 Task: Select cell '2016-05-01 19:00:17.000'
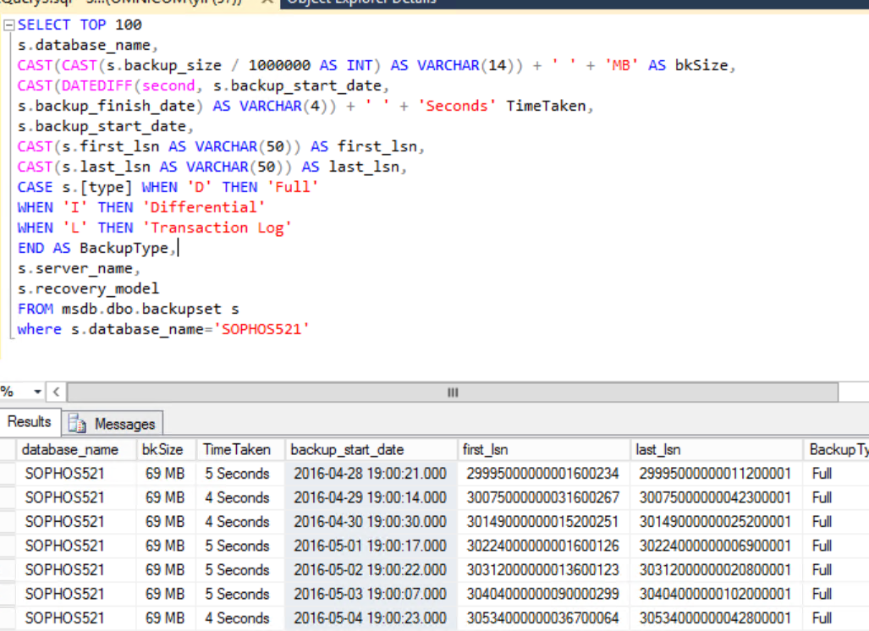pyautogui.click(x=371, y=546)
